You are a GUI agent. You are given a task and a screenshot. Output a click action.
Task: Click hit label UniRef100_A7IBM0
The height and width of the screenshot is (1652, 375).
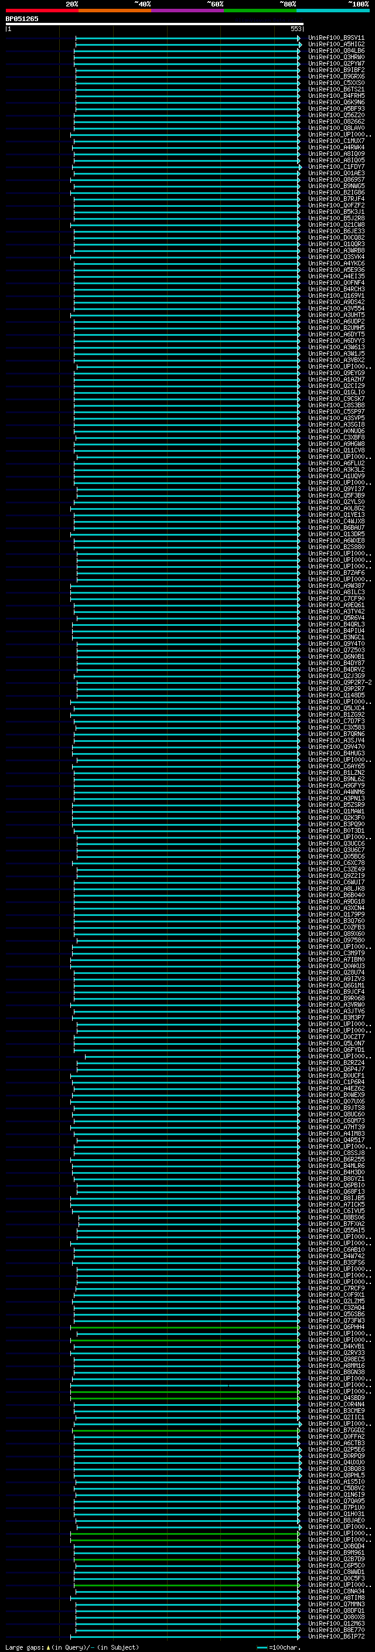pyautogui.click(x=336, y=959)
